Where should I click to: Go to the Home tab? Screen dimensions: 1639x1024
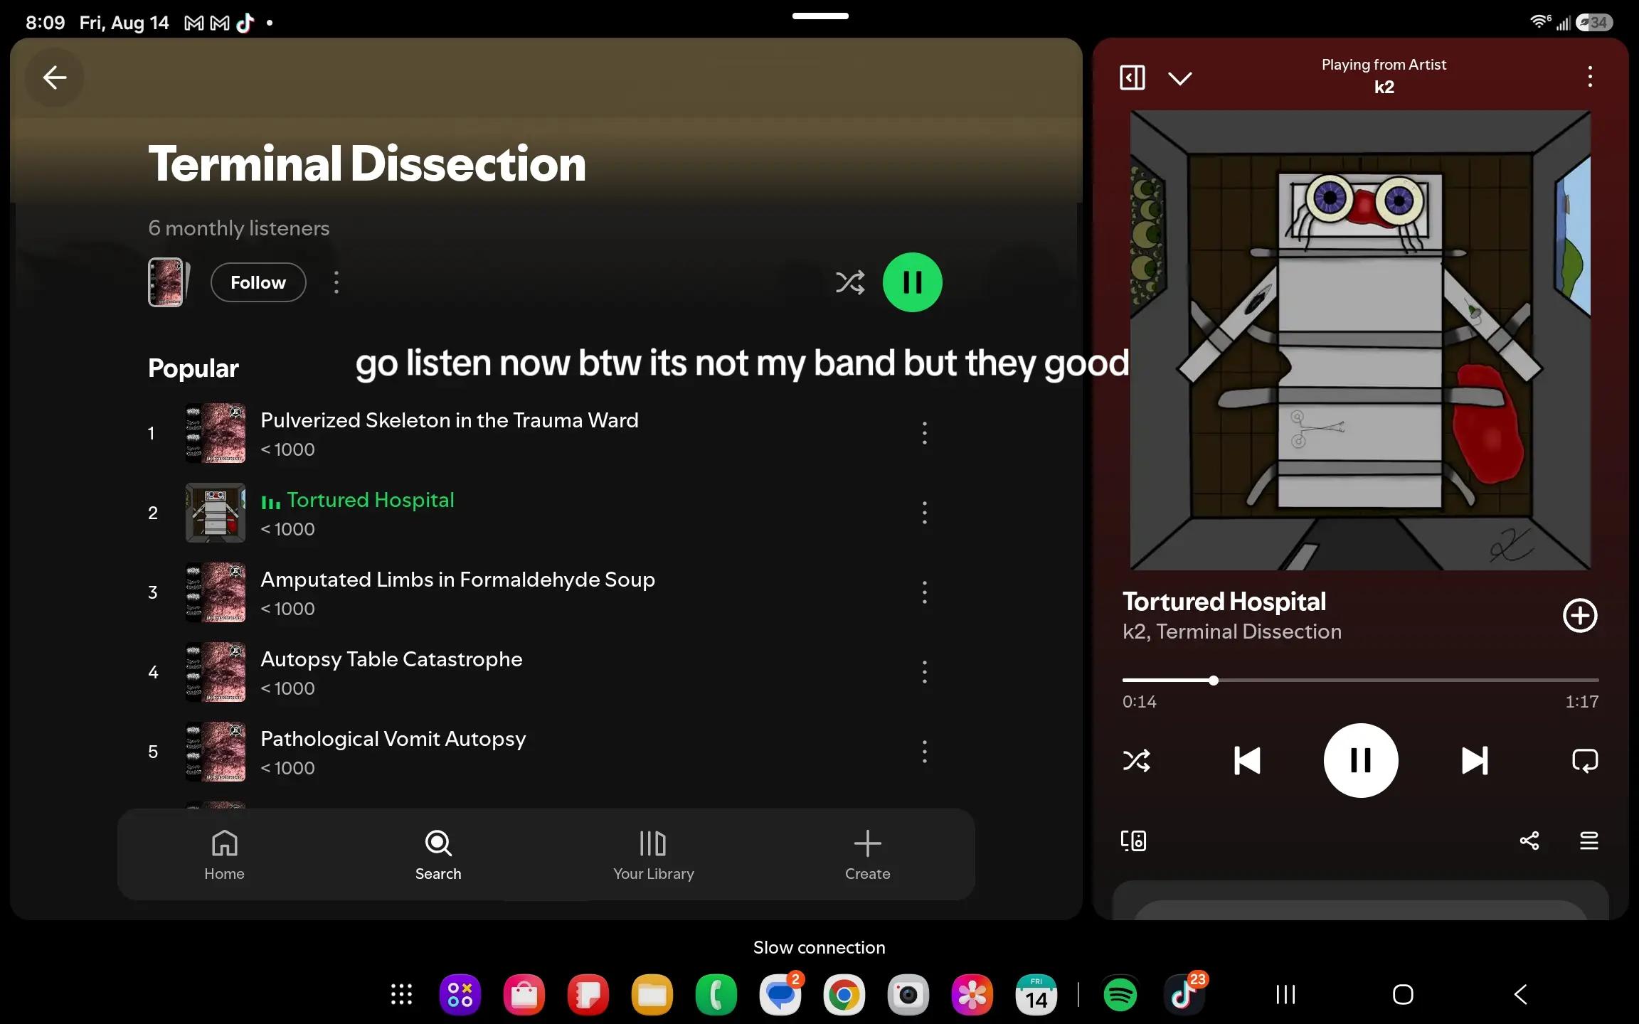(225, 855)
